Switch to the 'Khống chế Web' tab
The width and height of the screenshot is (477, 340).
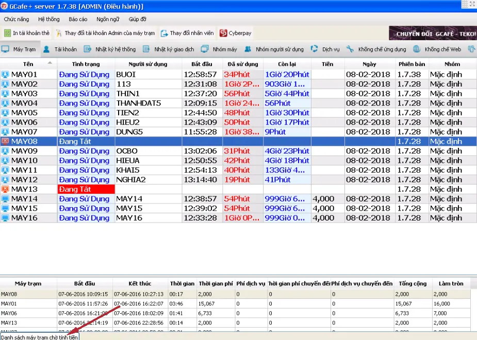pos(437,49)
